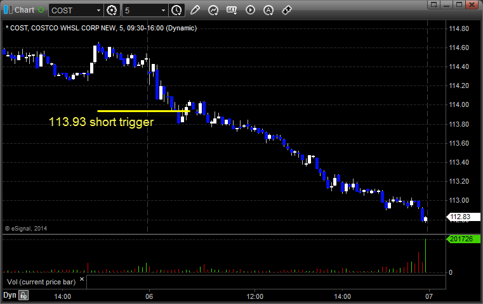Click the 114.00 price axis label
The width and height of the screenshot is (483, 304).
(x=459, y=105)
